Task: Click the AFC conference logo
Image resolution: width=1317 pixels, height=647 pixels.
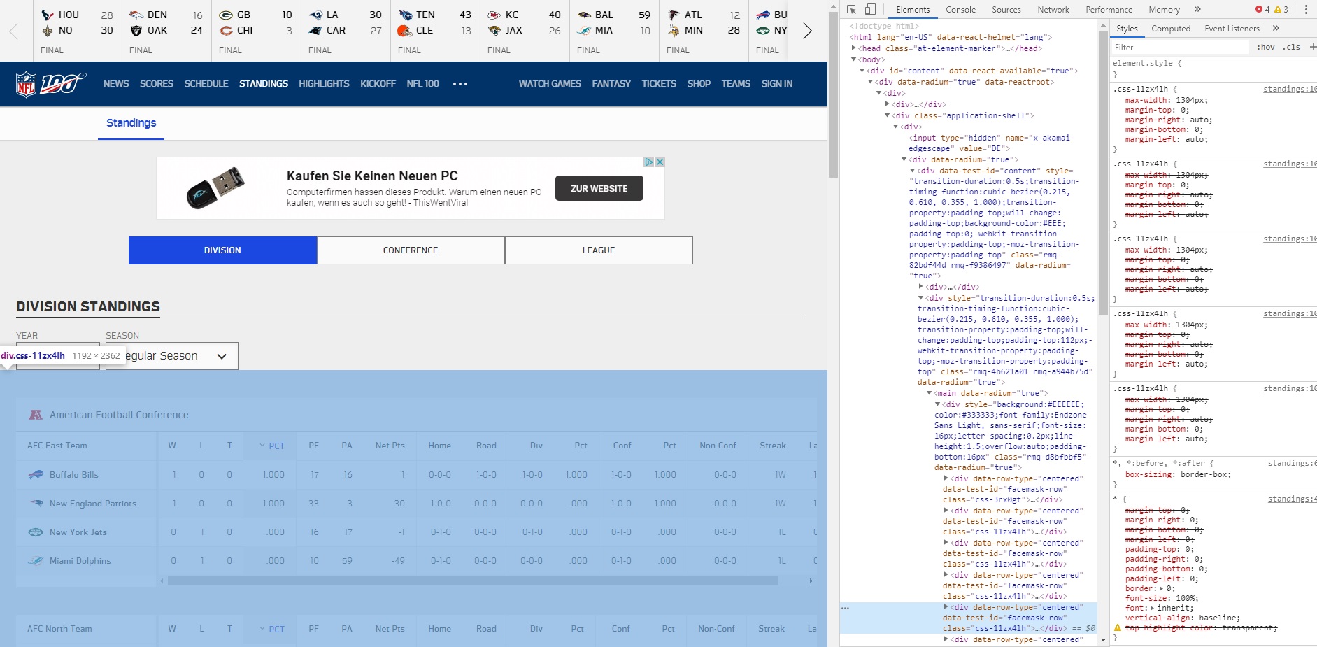Action: coord(36,415)
